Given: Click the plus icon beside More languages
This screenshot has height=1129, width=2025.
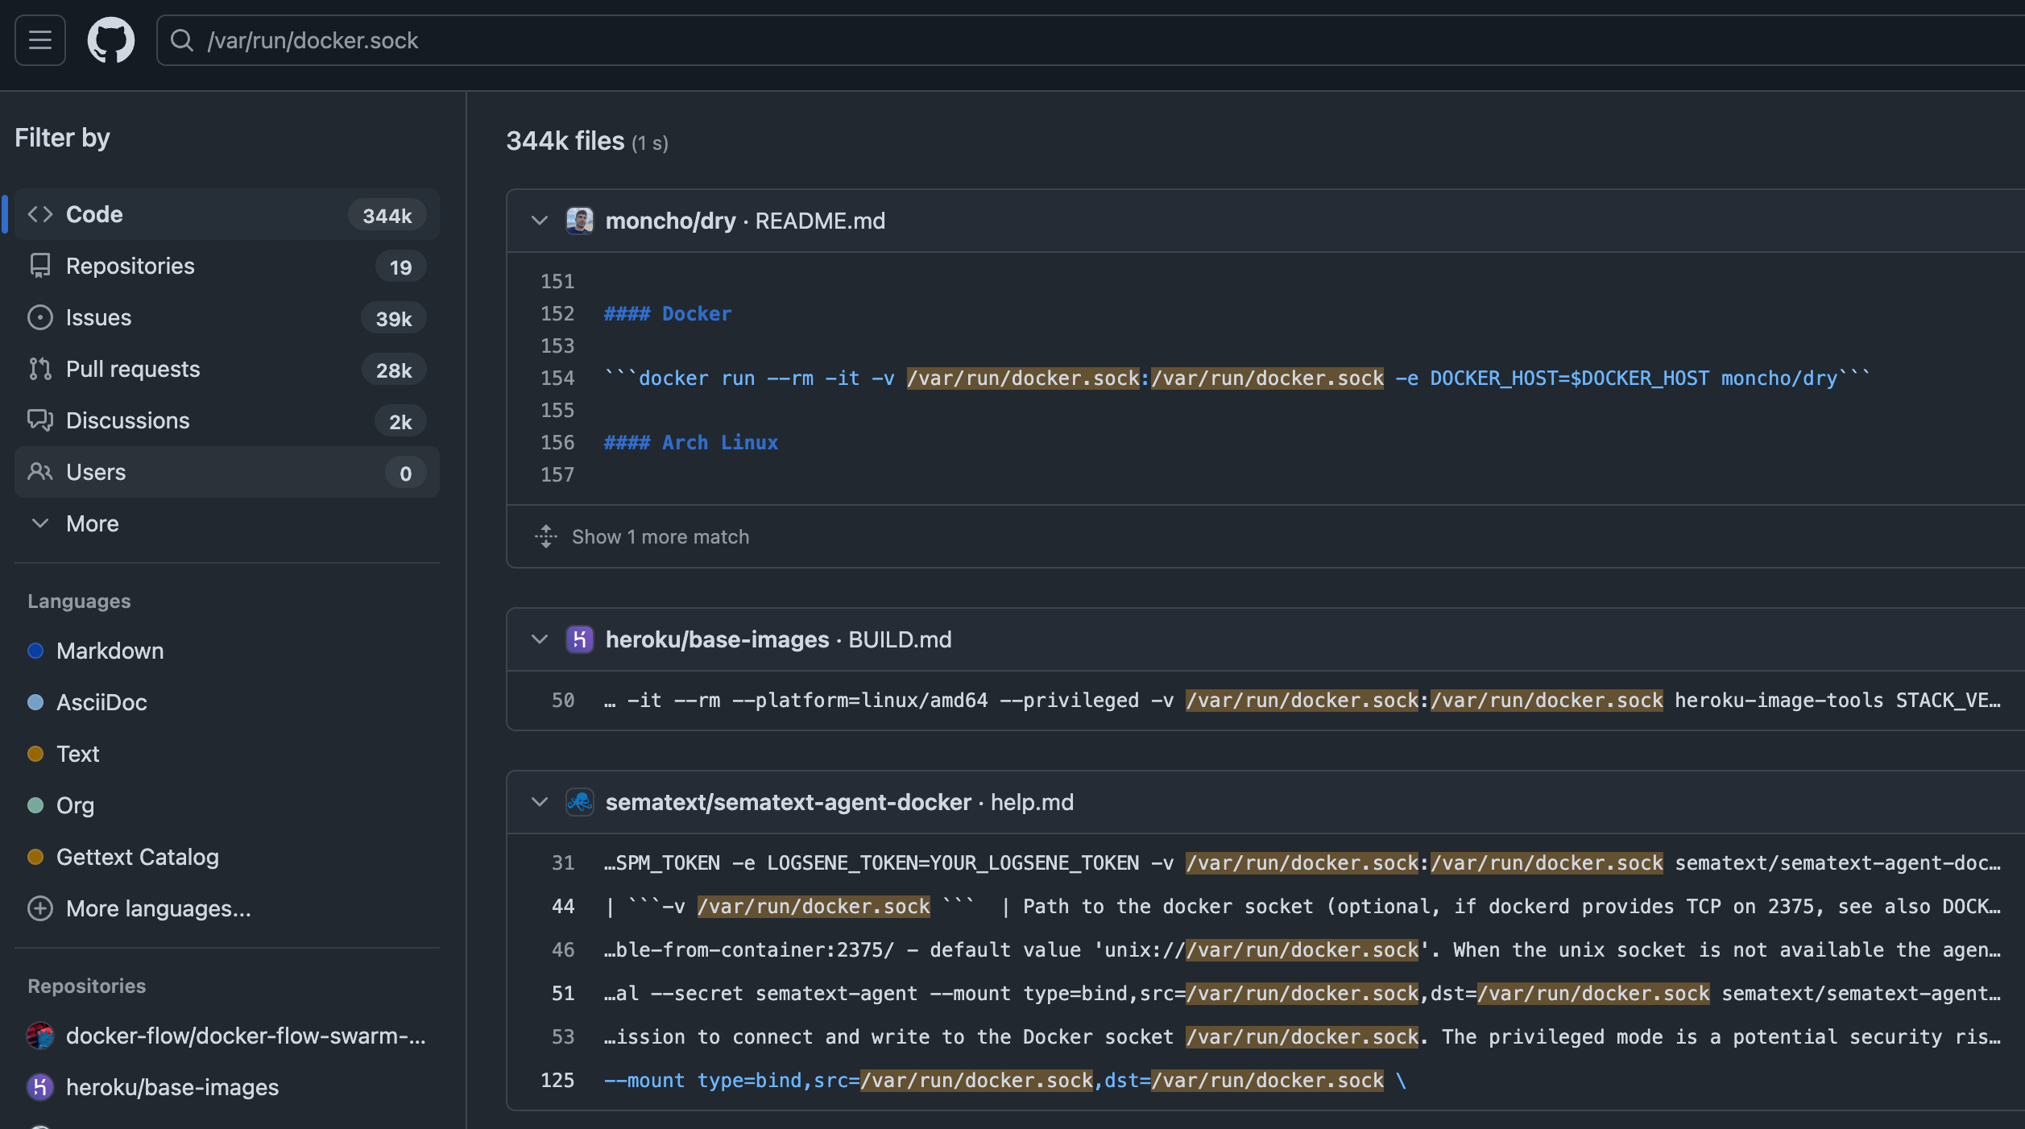Looking at the screenshot, I should (40, 908).
